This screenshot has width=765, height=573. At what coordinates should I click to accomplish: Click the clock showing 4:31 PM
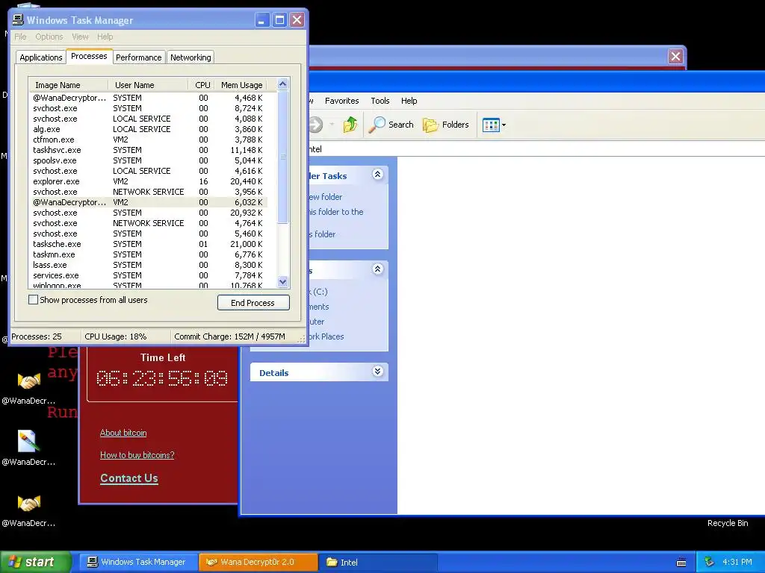tap(737, 562)
